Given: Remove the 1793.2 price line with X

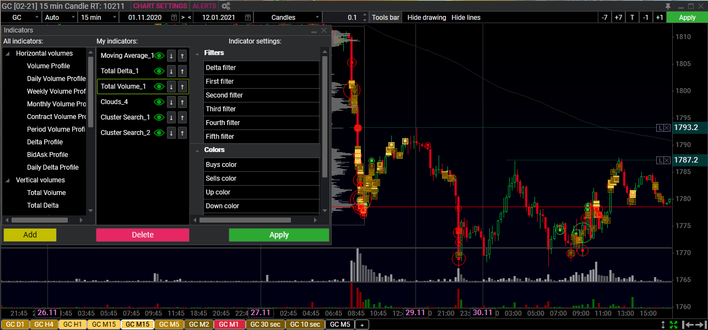Looking at the screenshot, I should tap(667, 128).
